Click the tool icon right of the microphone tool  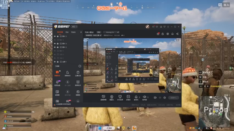click(x=68, y=83)
